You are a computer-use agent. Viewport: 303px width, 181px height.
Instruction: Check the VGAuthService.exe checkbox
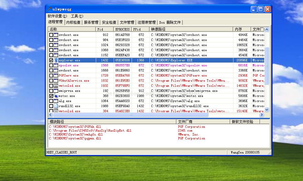[51, 80]
